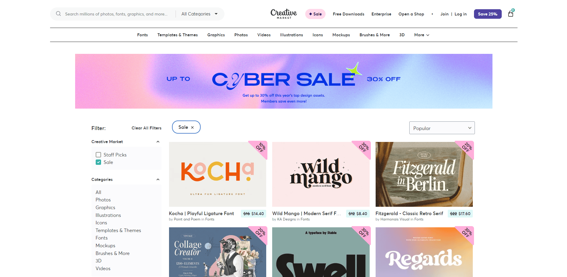Click the search magnifier icon
Viewport: 567px width, 277px height.
point(58,14)
